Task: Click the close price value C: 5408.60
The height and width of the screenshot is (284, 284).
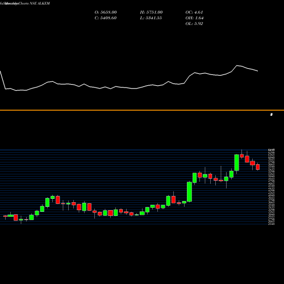Action: coord(106,18)
